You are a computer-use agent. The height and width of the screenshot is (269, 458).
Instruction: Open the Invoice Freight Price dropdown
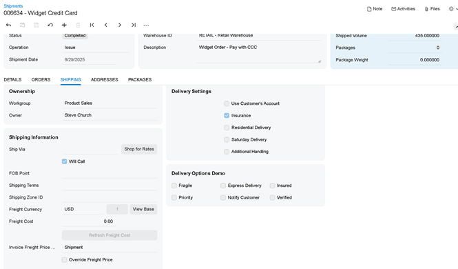click(110, 248)
